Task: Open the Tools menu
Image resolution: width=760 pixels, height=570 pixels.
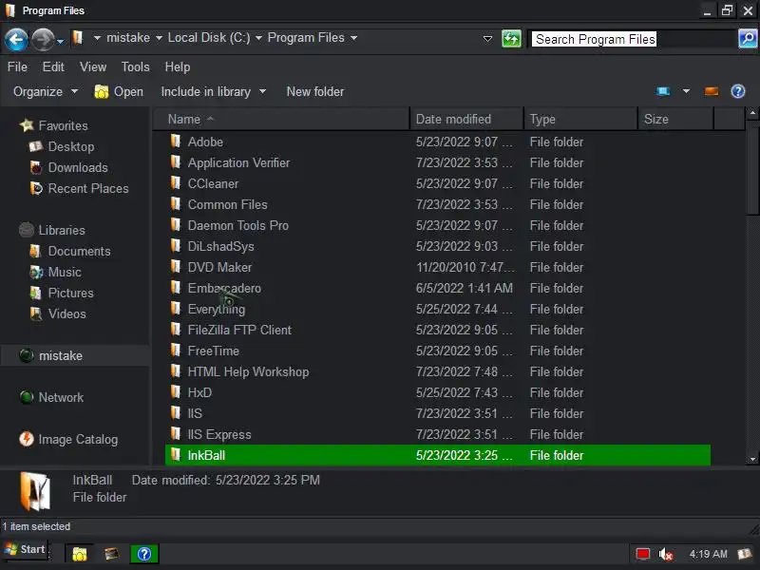Action: [135, 66]
